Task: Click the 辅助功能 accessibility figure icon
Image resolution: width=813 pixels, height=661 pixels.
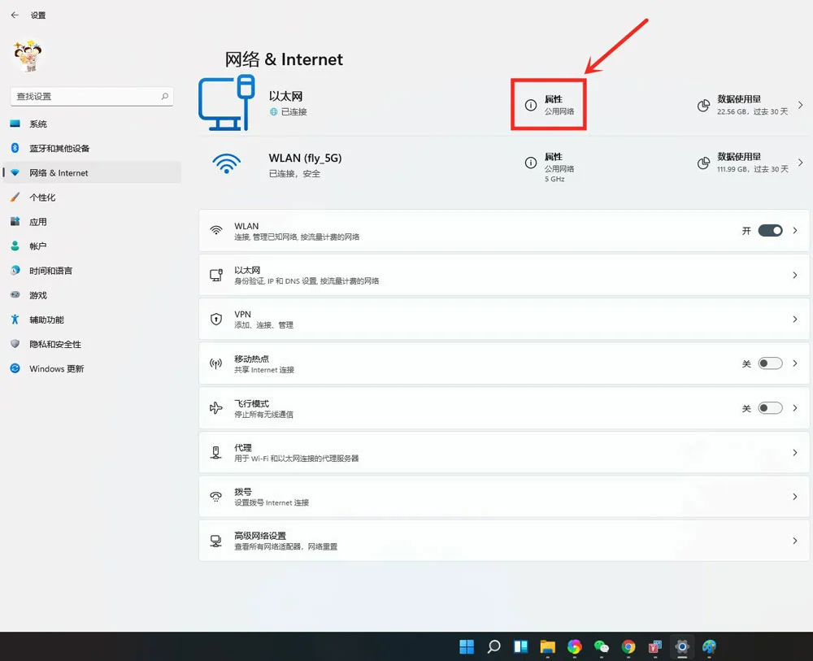Action: (15, 320)
